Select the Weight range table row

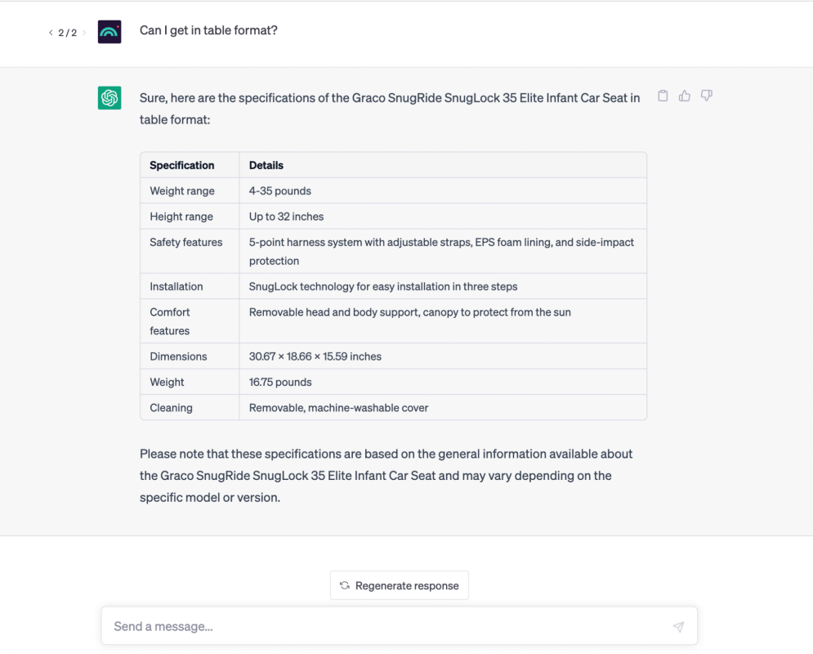click(x=394, y=190)
